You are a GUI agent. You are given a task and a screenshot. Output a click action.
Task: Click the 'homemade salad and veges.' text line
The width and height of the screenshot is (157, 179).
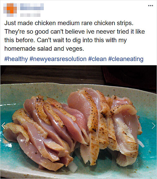coord(44,49)
